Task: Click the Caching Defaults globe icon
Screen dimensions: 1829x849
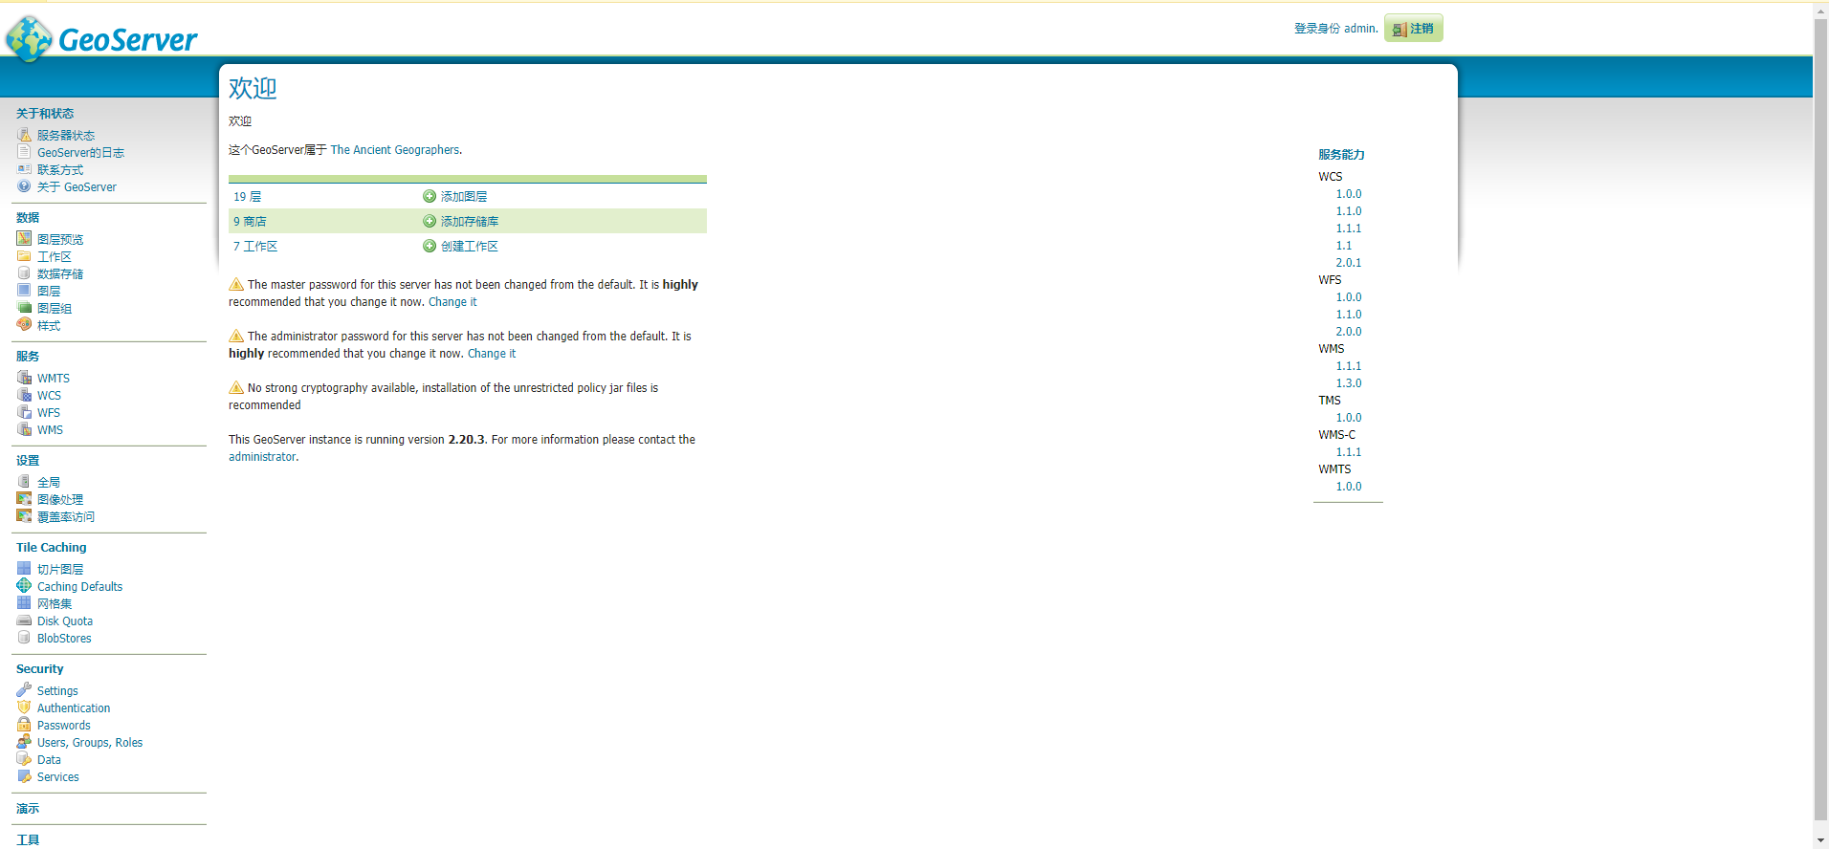Action: [24, 586]
